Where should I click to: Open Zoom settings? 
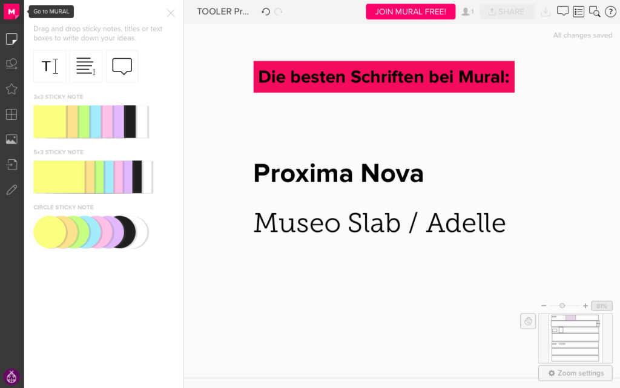[x=575, y=373]
